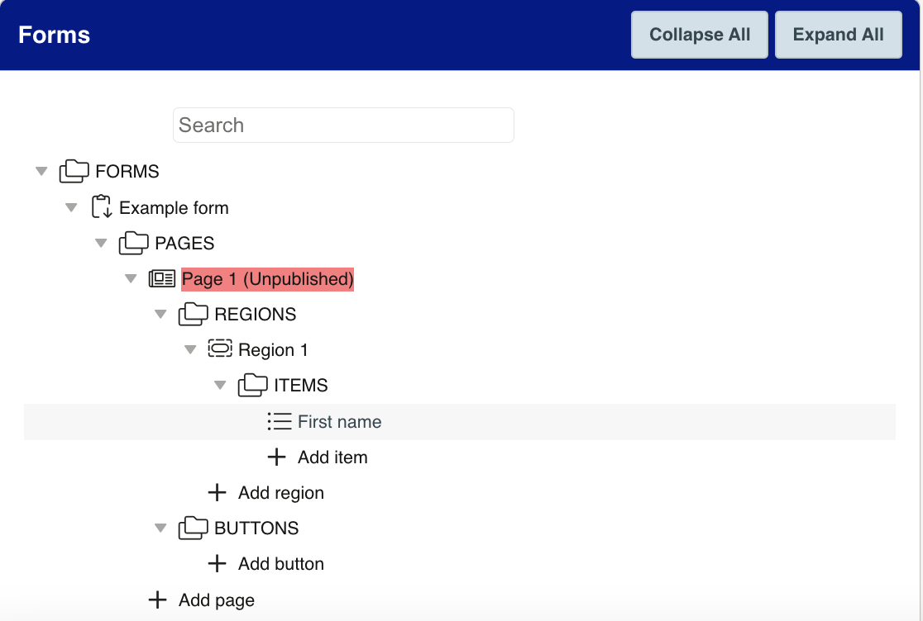Click the Collapse All button

(x=699, y=34)
